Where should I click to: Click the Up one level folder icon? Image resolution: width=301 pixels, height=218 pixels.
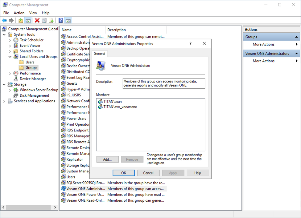point(21,20)
